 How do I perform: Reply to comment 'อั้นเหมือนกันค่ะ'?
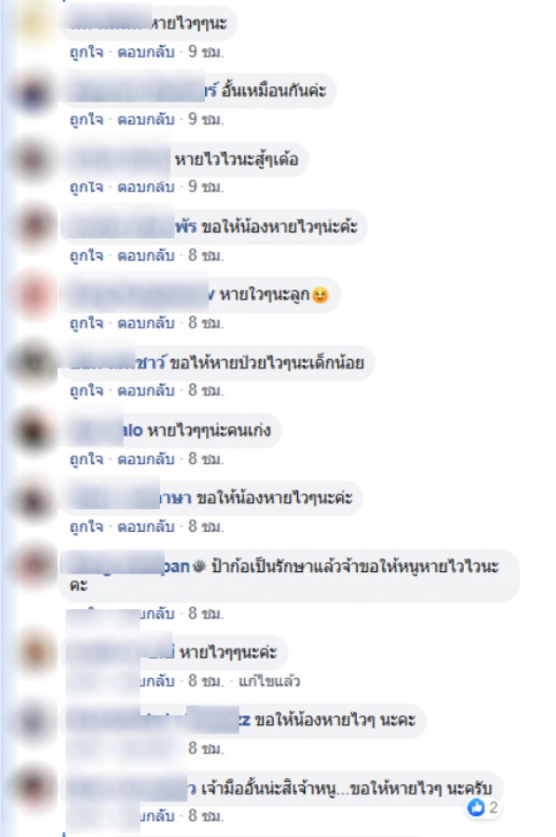point(146,119)
